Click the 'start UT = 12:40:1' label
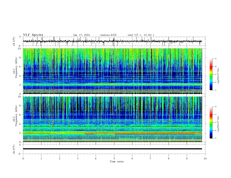The height and width of the screenshot is (178, 231). tap(141, 35)
